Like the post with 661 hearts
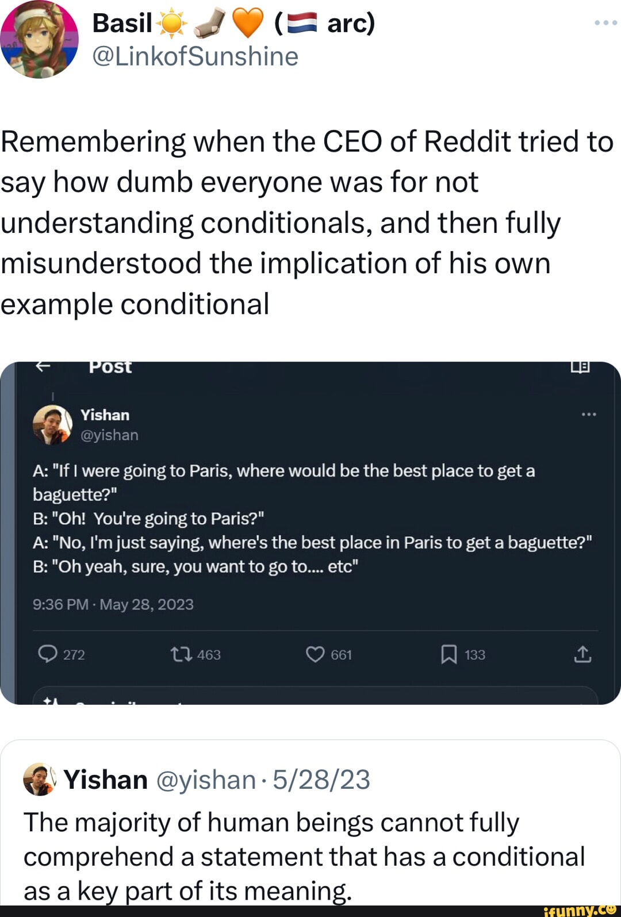Viewport: 621px width, 917px height. [x=315, y=654]
